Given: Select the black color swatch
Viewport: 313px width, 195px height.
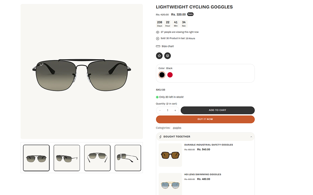Looking at the screenshot, I should 162,75.
